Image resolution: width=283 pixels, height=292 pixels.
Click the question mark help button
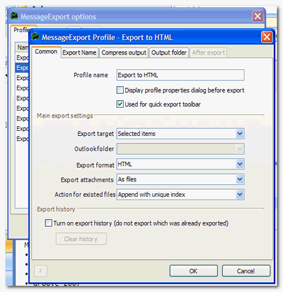tap(41, 271)
